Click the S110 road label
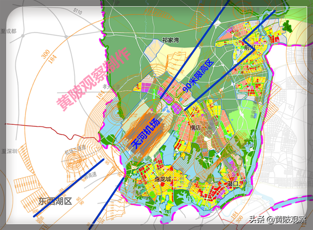 (x=78, y=11)
